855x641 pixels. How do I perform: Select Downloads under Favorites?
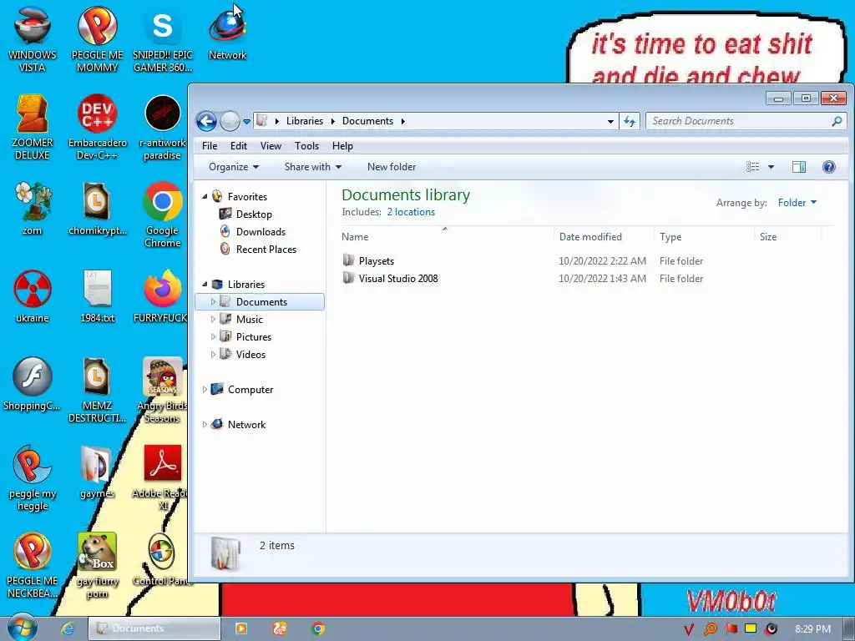(x=261, y=232)
